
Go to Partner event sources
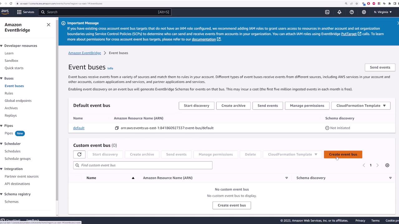[x=22, y=176]
